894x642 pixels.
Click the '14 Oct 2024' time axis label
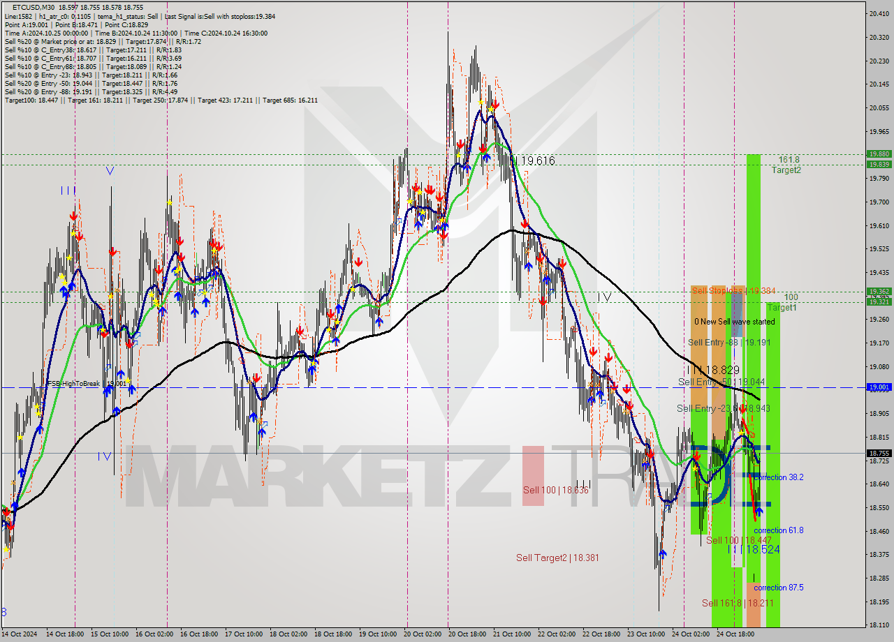click(20, 634)
